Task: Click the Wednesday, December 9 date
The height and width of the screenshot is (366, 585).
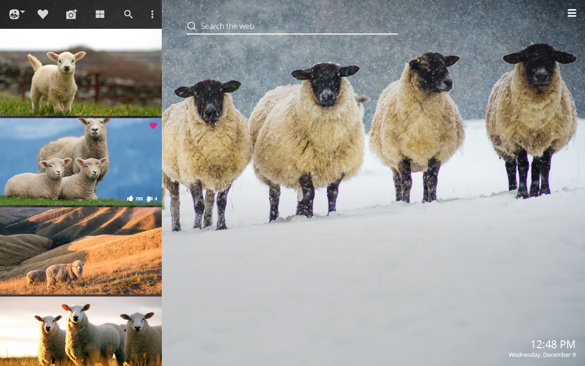Action: [x=542, y=355]
